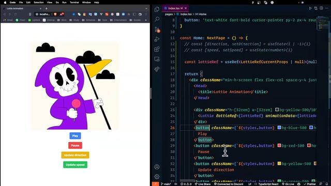Open the Manage gear icon
The width and height of the screenshot is (331, 186).
click(x=157, y=177)
